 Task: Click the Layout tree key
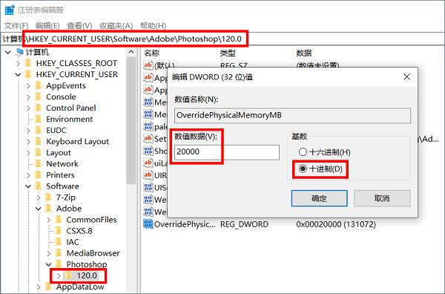(59, 153)
